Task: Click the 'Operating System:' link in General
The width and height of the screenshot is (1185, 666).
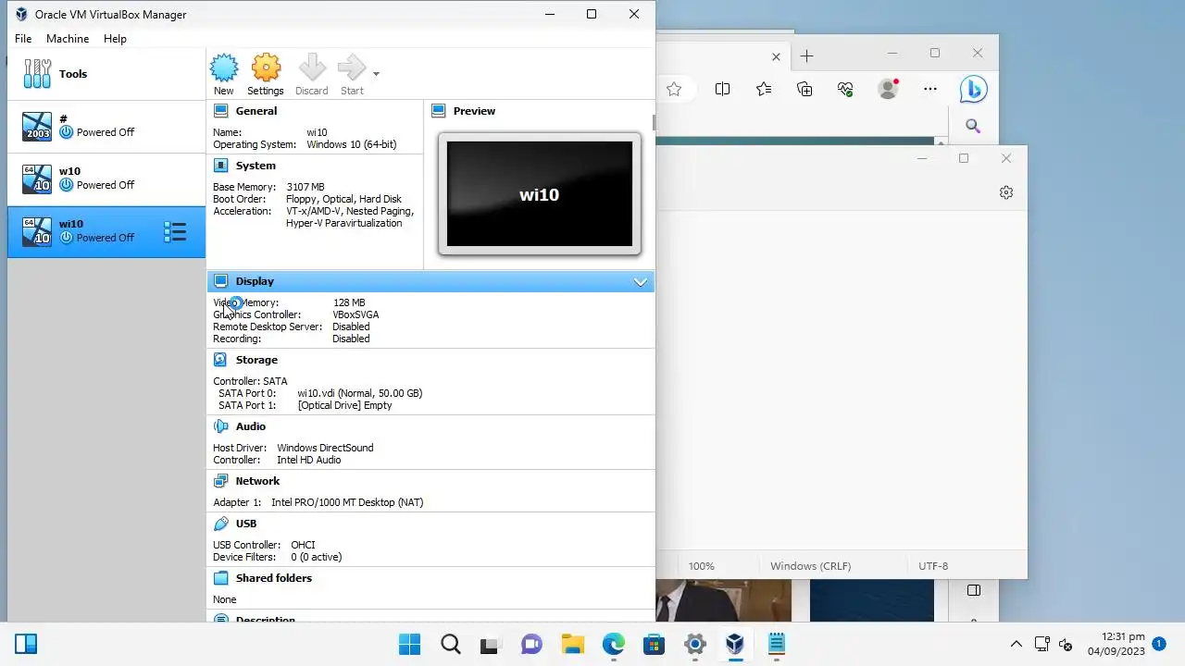Action: [255, 144]
